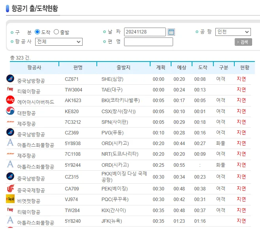Click t'way logo in TW3004 row

[10, 89]
